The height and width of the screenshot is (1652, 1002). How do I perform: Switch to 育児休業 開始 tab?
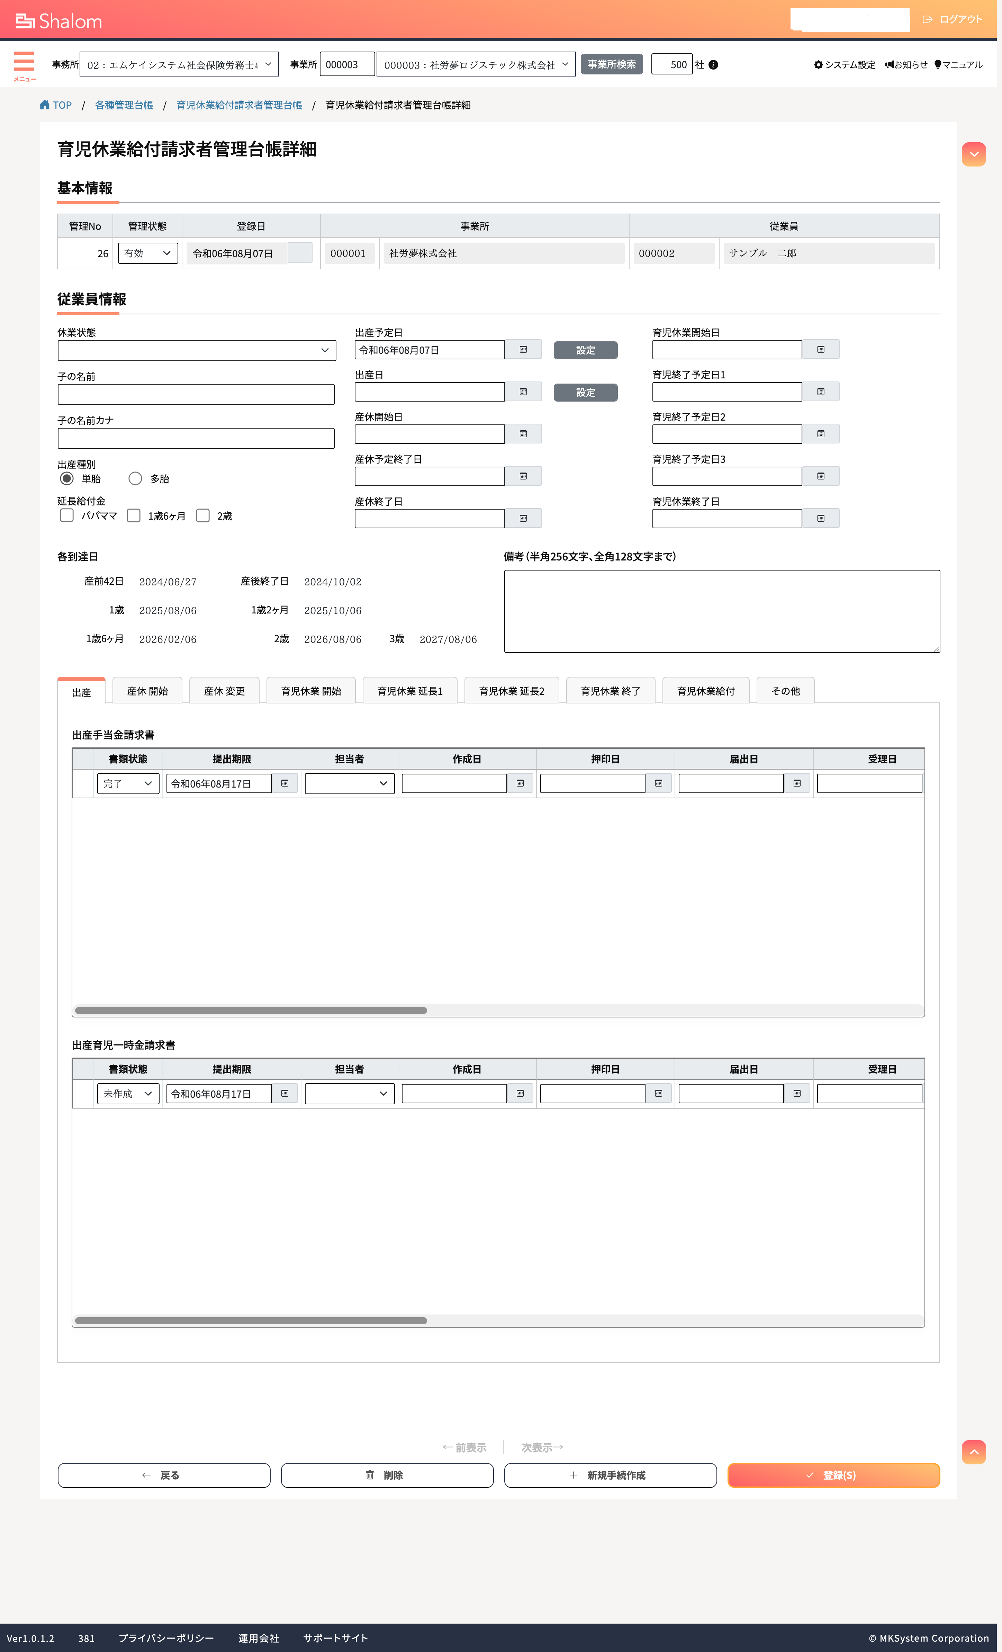[x=311, y=691]
